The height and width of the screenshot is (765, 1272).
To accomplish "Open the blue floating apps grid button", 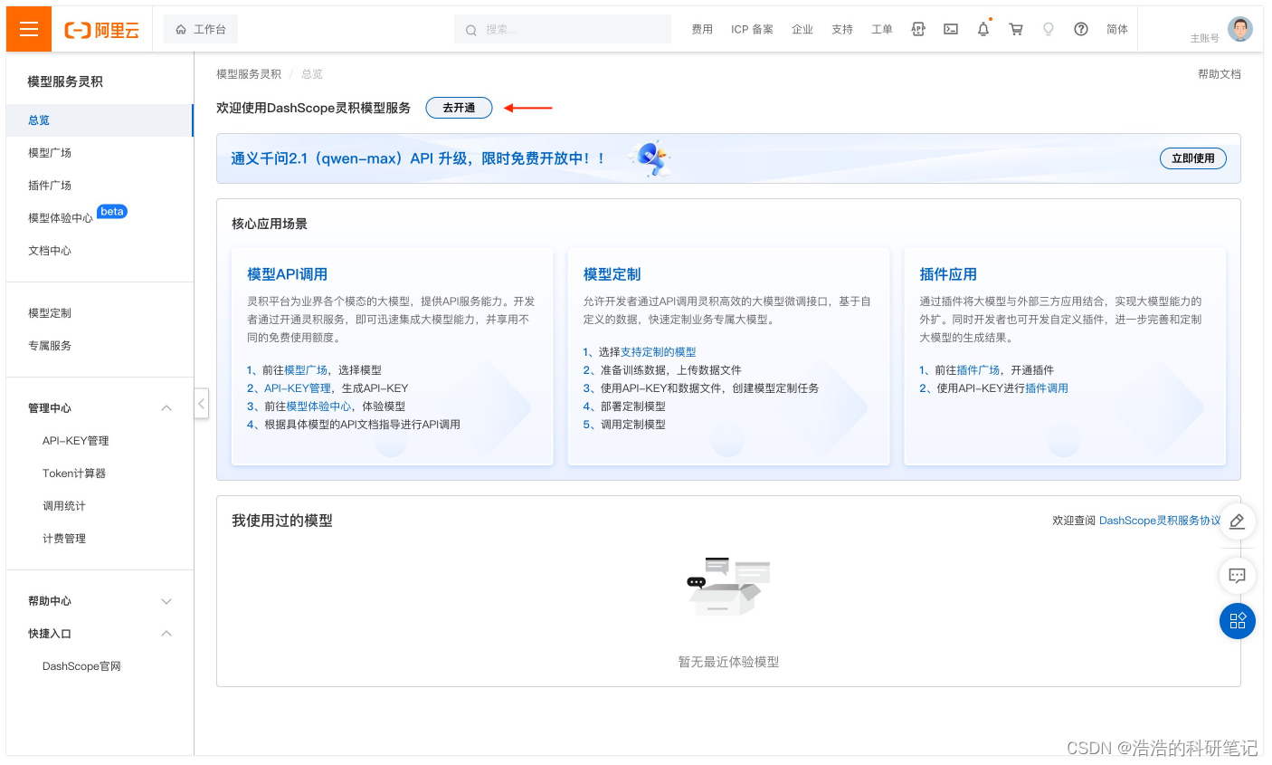I will (1238, 621).
